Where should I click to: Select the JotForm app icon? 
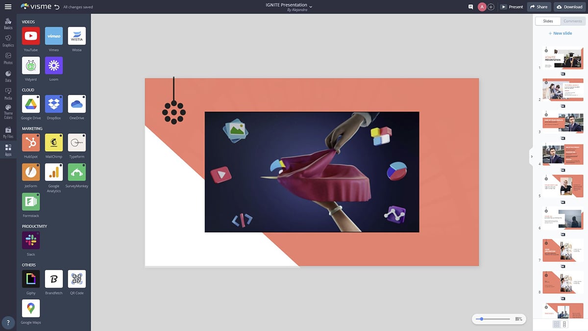pos(31,172)
